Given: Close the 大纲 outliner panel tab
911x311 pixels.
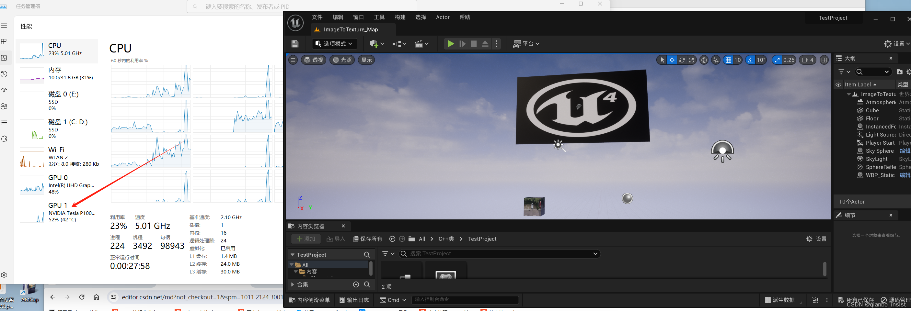Looking at the screenshot, I should click(891, 58).
